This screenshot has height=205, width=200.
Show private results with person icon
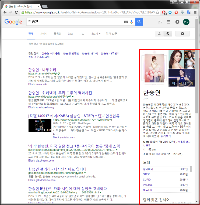pos(159,34)
